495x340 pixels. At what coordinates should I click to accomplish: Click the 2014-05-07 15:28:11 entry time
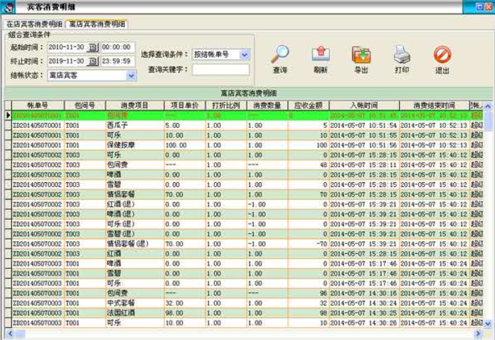[364, 165]
